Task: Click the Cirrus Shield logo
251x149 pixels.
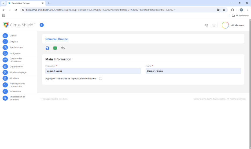Action: point(19,25)
